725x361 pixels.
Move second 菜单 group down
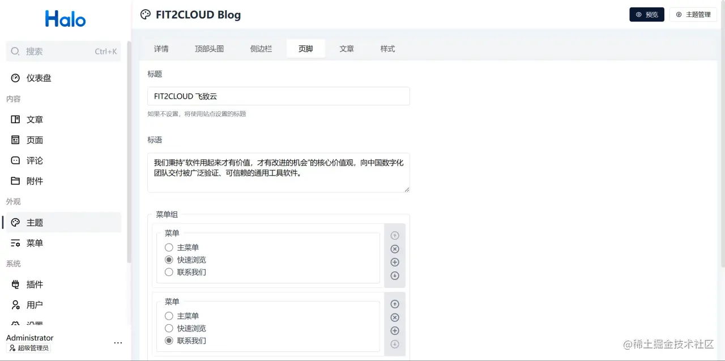click(x=395, y=344)
